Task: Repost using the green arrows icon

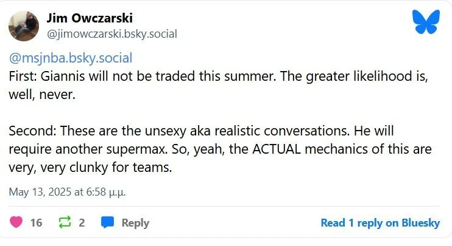Action: point(64,223)
